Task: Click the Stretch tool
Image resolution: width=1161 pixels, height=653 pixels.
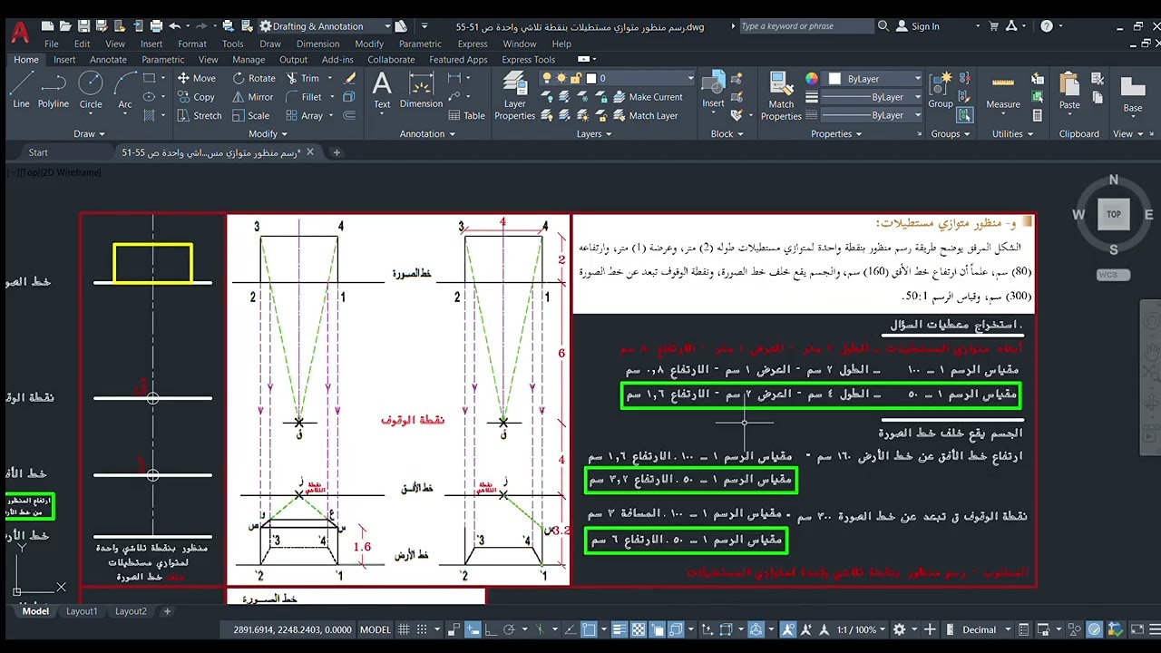Action: 200,115
